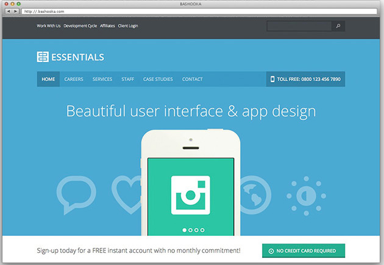Focus the top search input field

click(x=299, y=26)
